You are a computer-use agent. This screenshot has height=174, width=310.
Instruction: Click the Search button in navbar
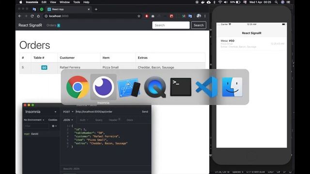199,25
